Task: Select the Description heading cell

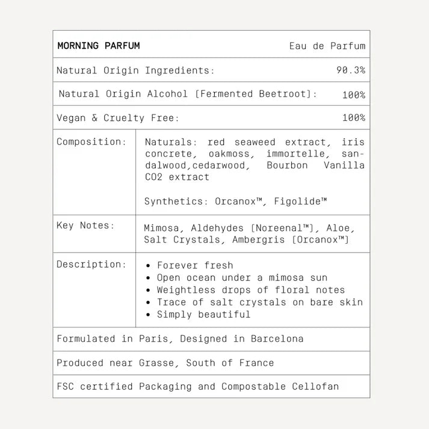Action: pos(91,264)
